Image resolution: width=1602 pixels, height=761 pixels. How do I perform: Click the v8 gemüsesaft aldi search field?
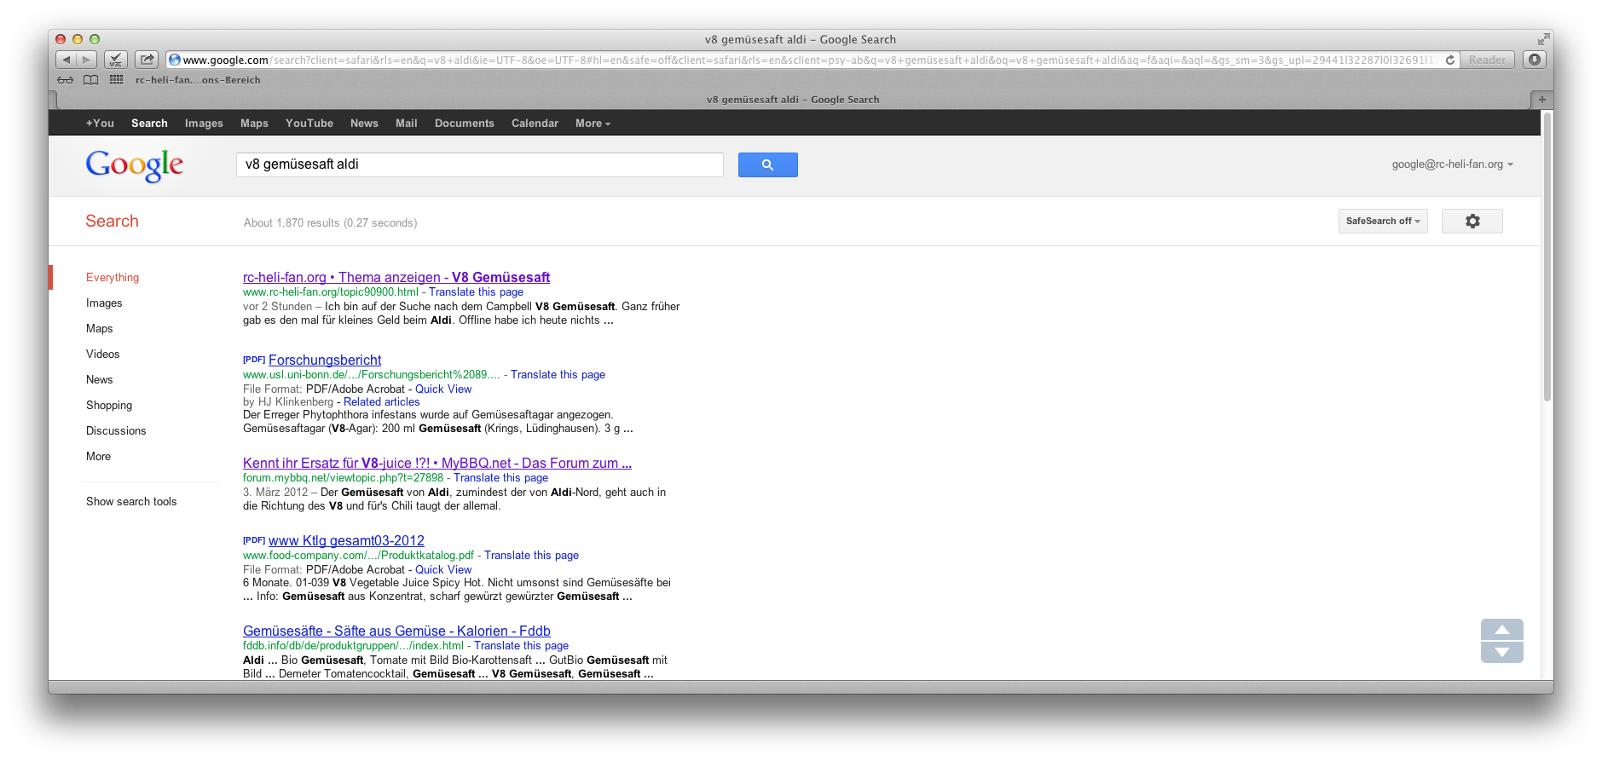point(480,164)
